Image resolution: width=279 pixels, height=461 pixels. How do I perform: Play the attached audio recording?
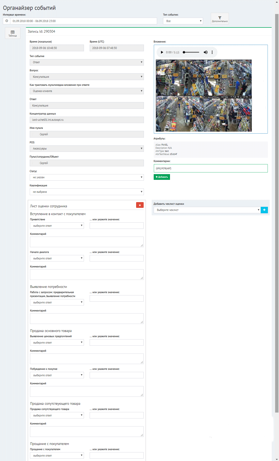pos(162,52)
